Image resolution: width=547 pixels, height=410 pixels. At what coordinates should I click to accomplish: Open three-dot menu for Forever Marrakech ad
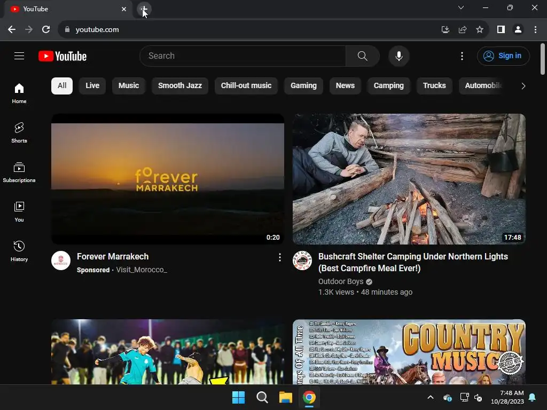pos(279,257)
